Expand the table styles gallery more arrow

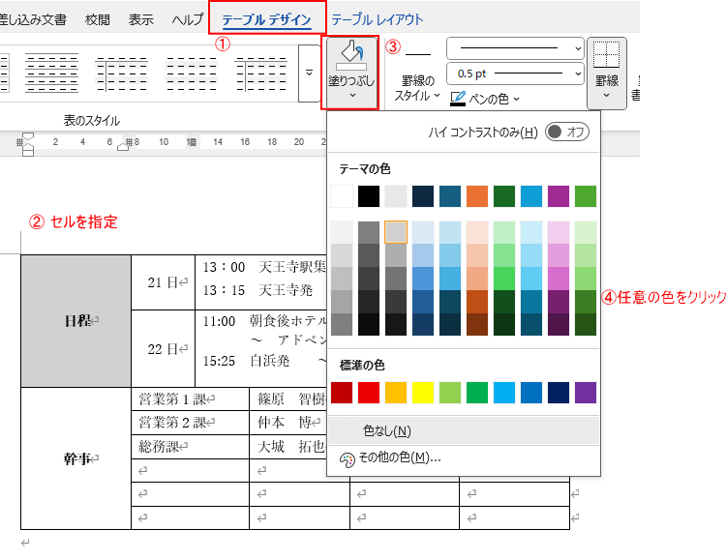[309, 74]
